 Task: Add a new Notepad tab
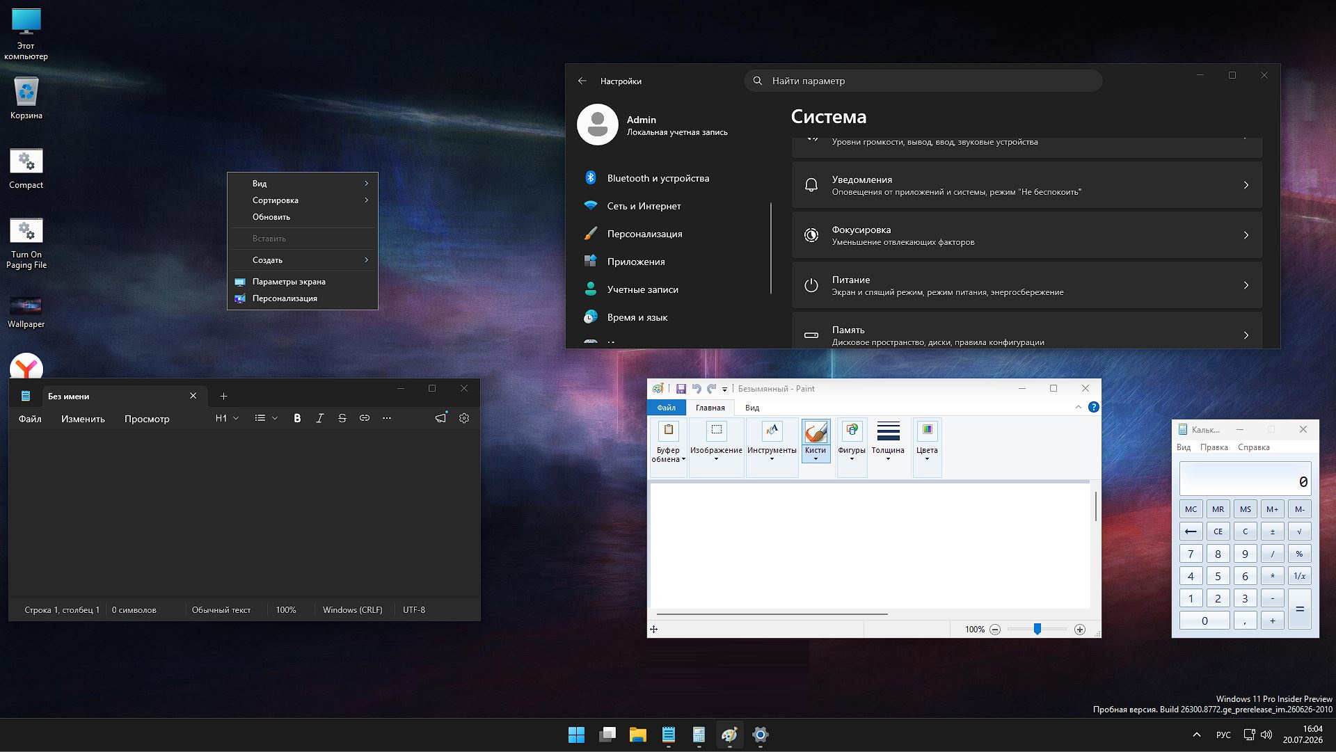[223, 396]
